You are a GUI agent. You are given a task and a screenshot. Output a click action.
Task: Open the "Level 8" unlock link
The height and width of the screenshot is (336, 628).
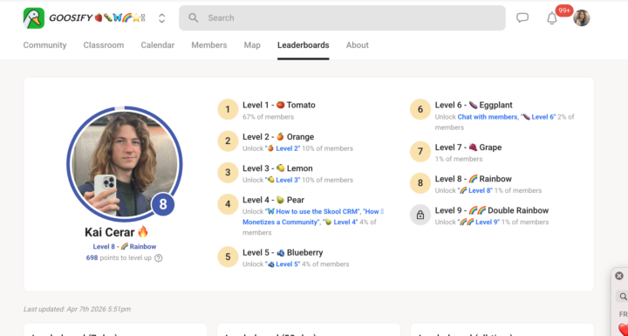475,190
